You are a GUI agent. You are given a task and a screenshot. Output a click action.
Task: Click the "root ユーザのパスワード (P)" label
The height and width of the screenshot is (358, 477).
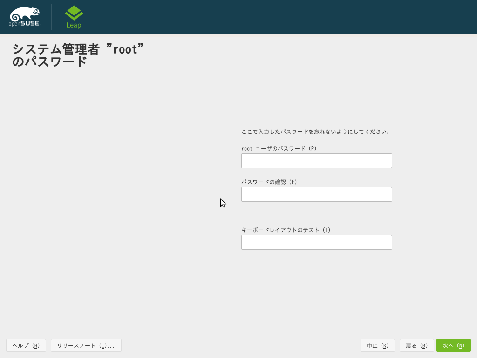coord(279,149)
